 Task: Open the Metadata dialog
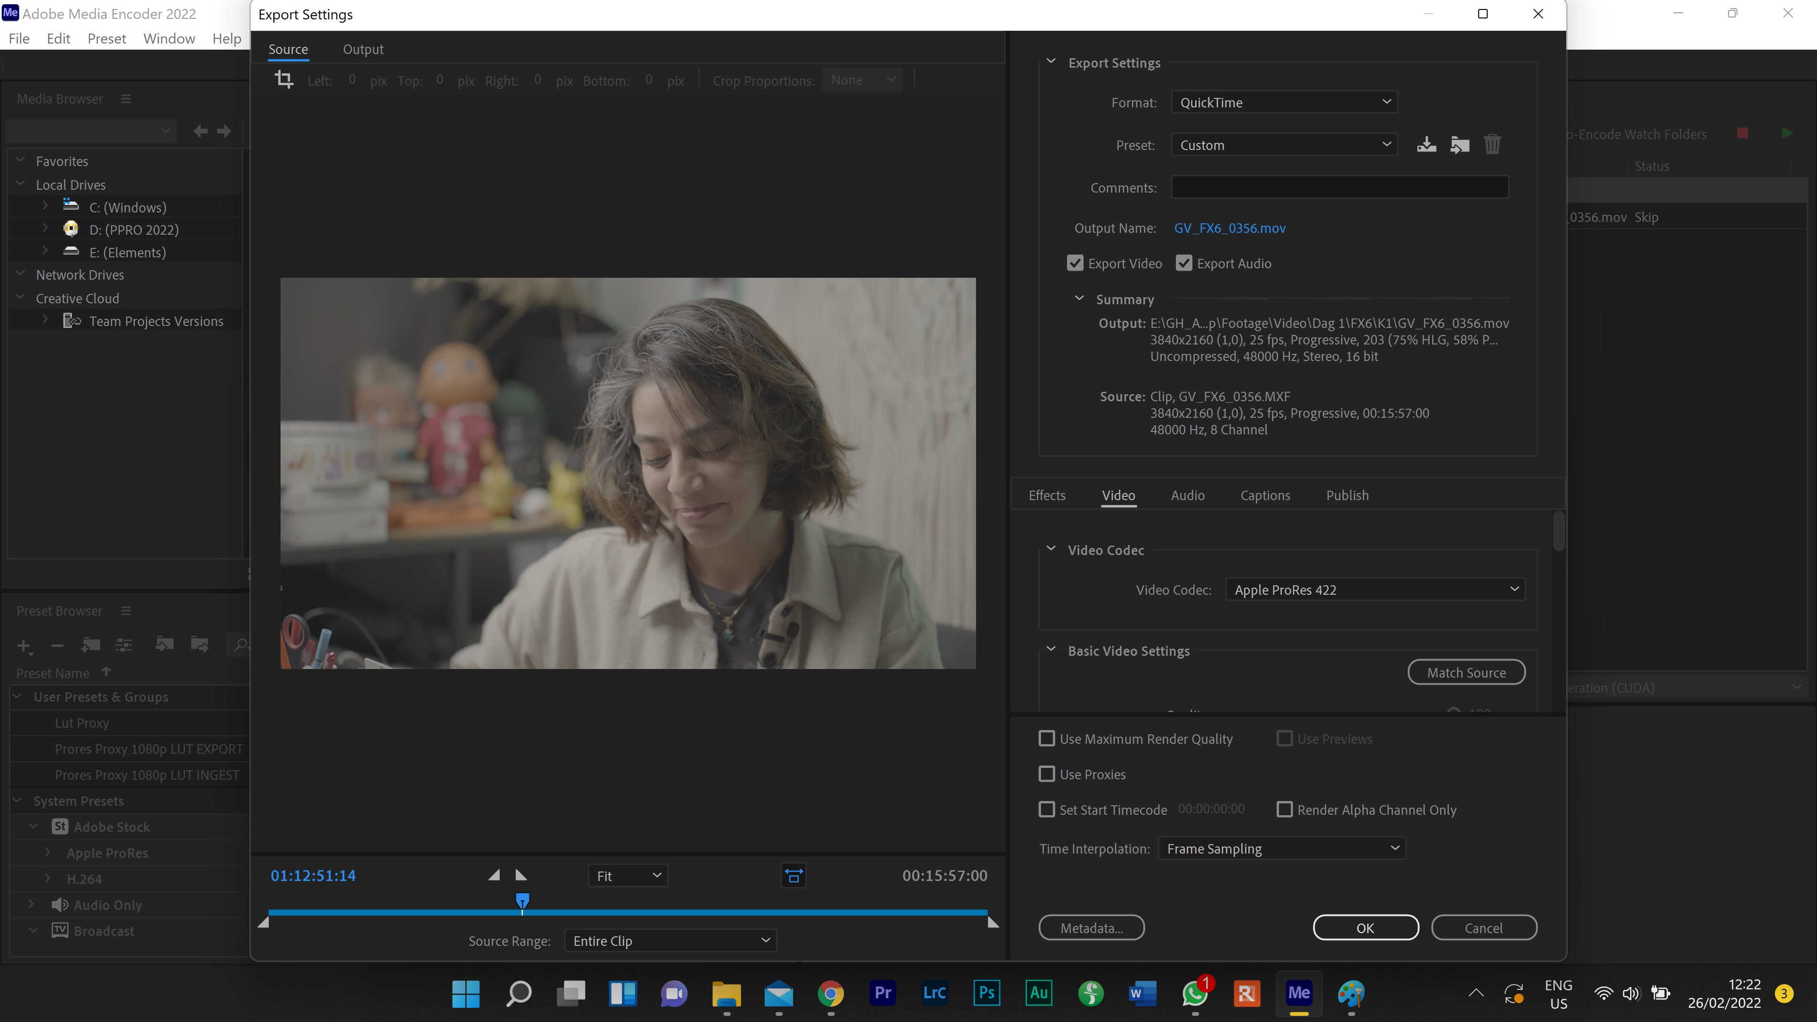click(1091, 927)
